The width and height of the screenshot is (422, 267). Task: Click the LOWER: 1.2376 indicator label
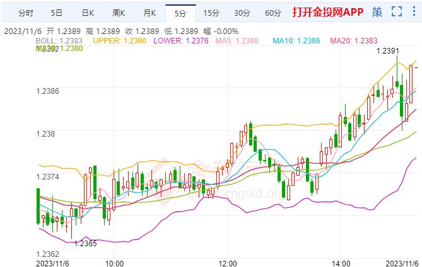(181, 41)
